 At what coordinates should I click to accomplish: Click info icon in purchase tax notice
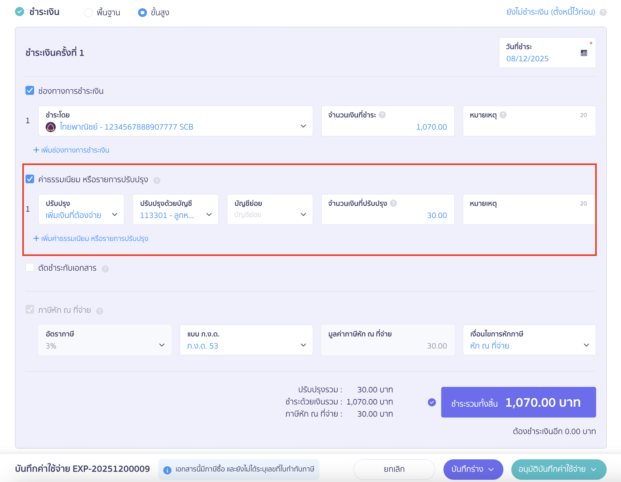tap(167, 470)
